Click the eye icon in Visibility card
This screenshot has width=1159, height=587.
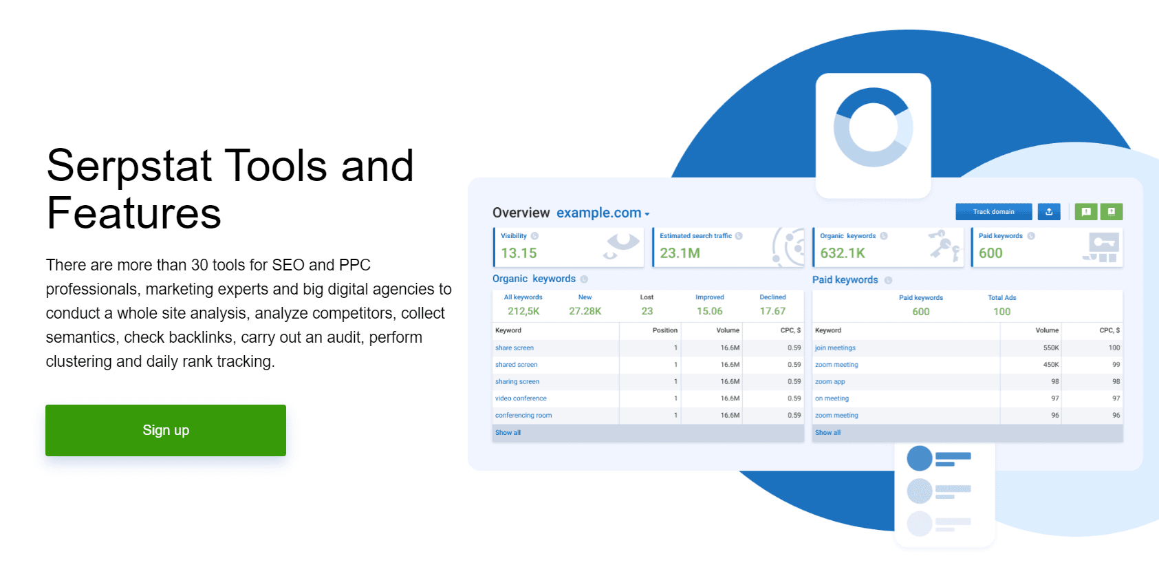pos(622,246)
